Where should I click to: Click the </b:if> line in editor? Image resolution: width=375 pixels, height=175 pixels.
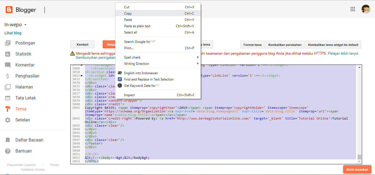92,154
